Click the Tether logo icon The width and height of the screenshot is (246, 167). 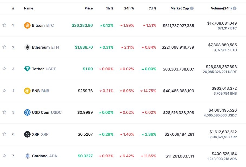pos(27,69)
